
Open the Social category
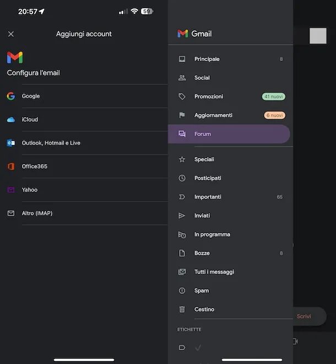[x=202, y=78]
